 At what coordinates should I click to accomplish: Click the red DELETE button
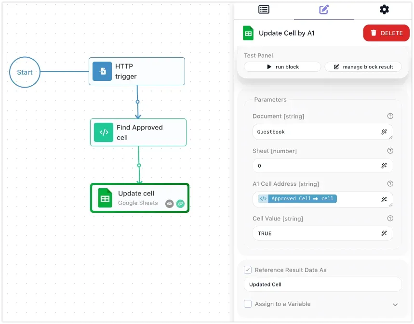point(386,33)
